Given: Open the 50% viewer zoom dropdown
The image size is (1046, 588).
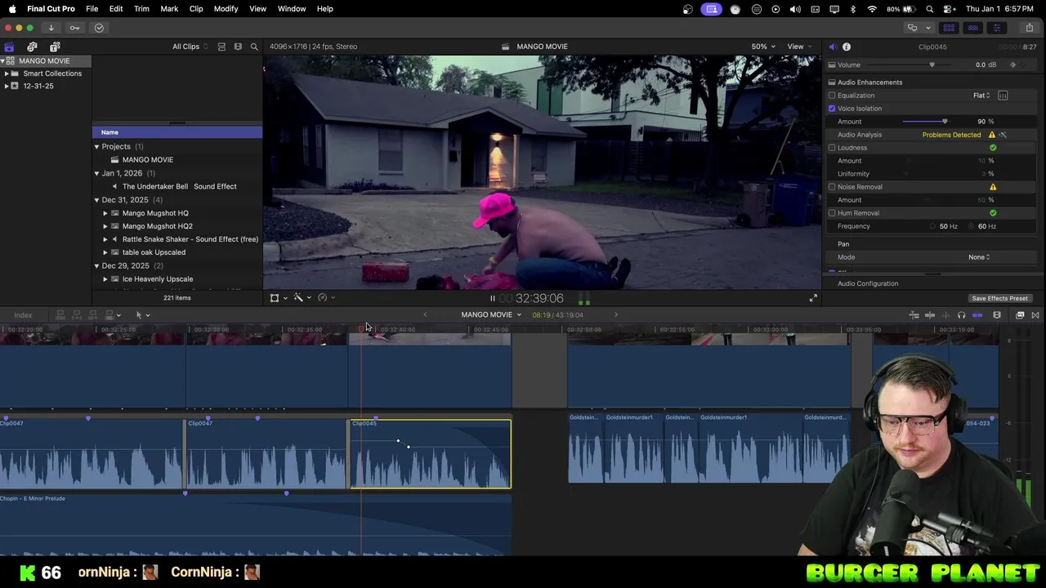Looking at the screenshot, I should [763, 47].
